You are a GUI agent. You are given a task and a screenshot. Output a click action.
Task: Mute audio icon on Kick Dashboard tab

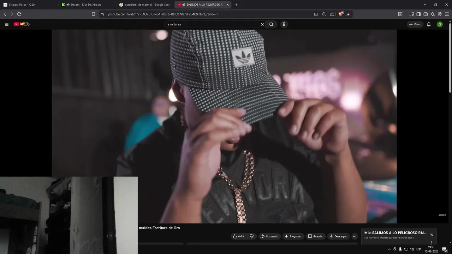pyautogui.click(x=68, y=5)
